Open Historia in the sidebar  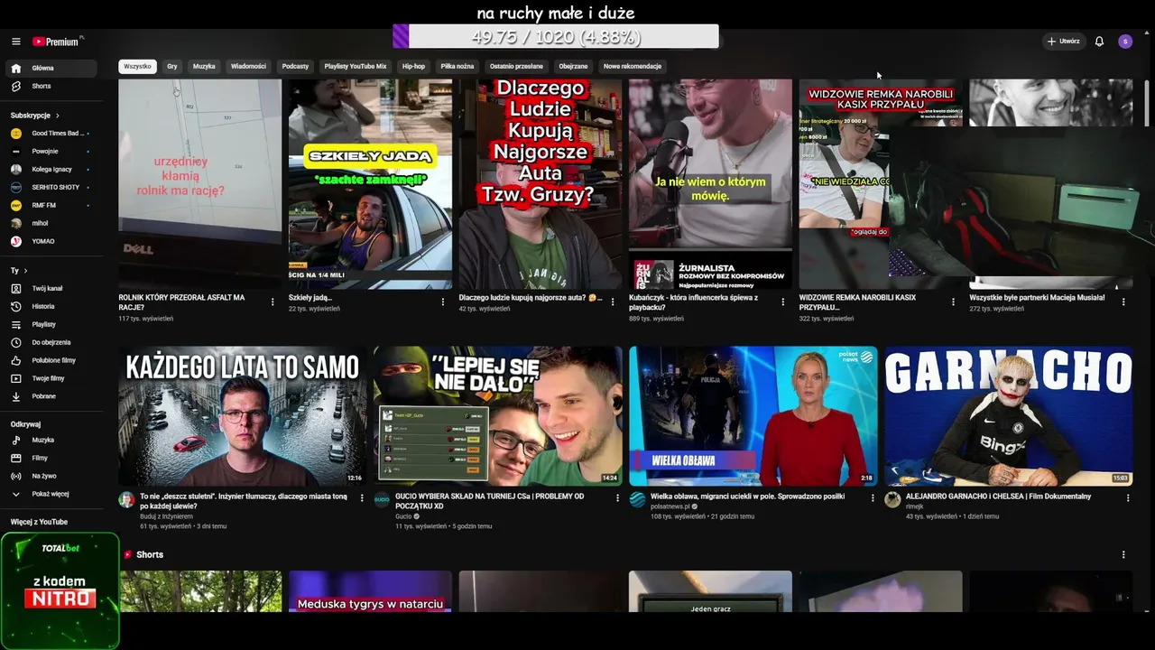pyautogui.click(x=51, y=307)
